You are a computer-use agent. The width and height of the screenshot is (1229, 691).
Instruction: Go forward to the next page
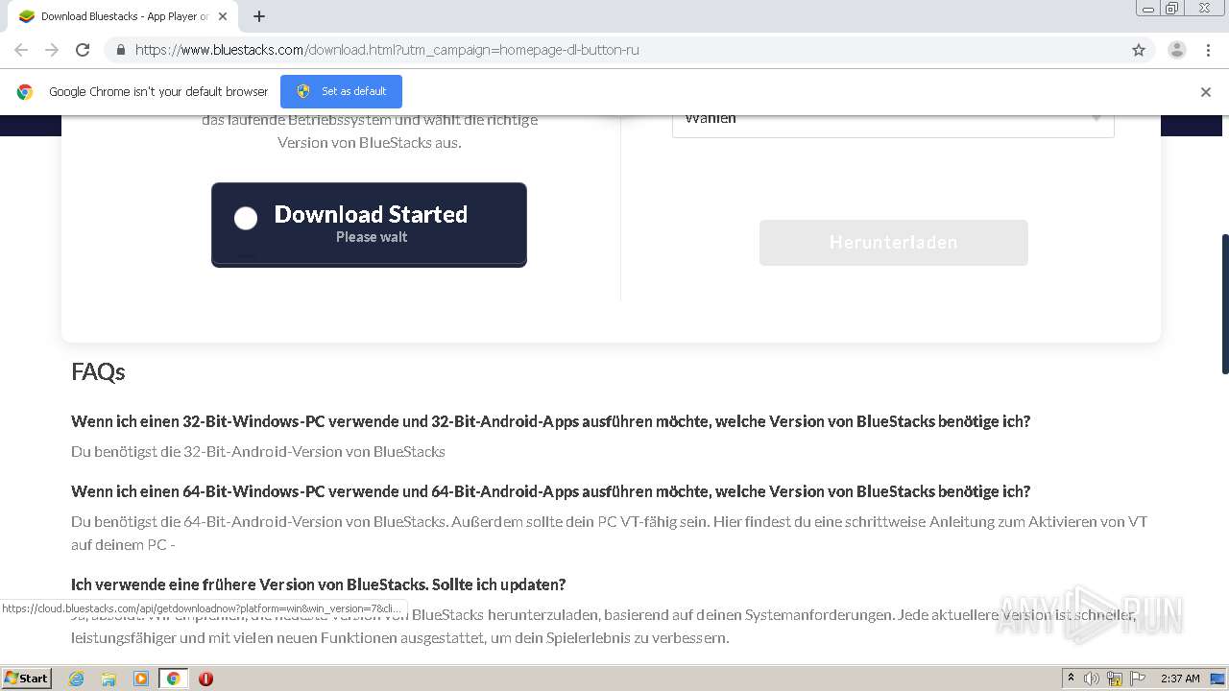click(52, 50)
